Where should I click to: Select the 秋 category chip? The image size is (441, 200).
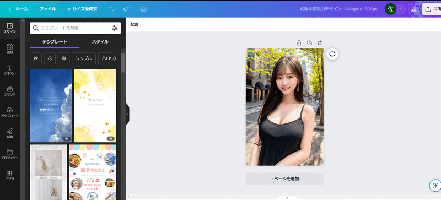click(36, 58)
